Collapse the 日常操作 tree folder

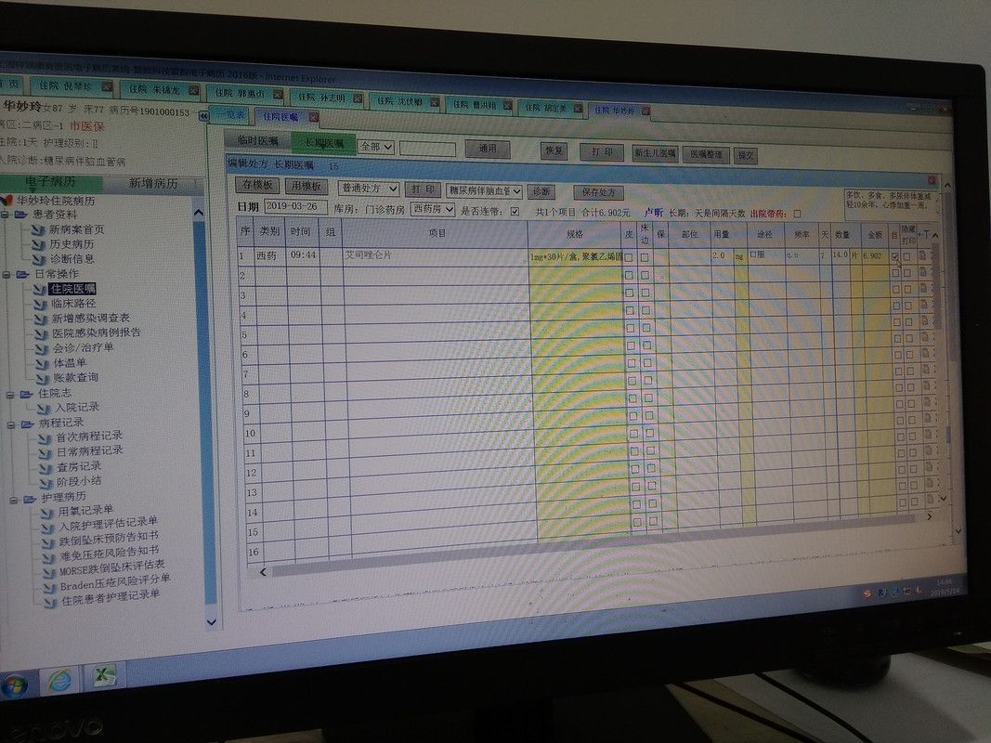click(x=7, y=274)
